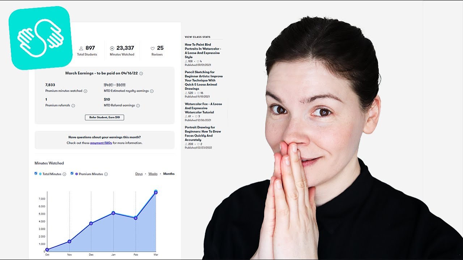Click the Skillshare hands logo
Screen dimensions: 463x260
click(41, 38)
